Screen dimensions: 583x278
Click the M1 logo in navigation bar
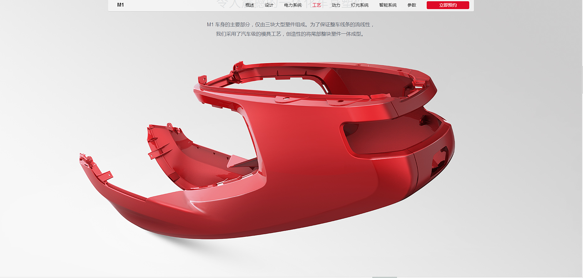tap(120, 5)
